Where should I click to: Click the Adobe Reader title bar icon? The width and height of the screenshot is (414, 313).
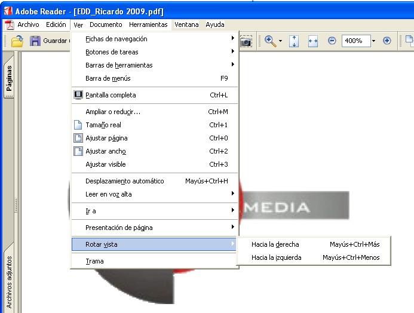(x=8, y=11)
